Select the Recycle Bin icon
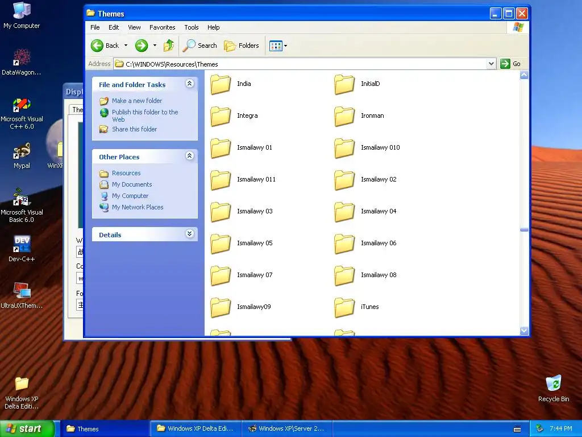Image resolution: width=582 pixels, height=437 pixels. tap(554, 389)
